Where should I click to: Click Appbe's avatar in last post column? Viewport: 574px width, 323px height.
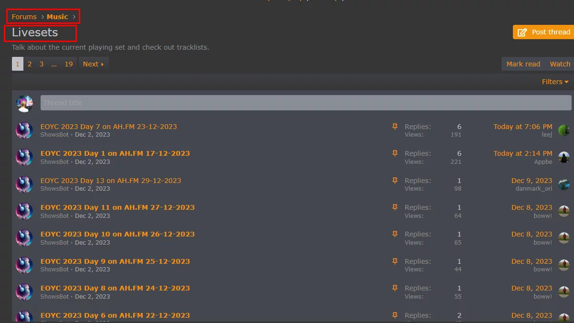tap(564, 157)
